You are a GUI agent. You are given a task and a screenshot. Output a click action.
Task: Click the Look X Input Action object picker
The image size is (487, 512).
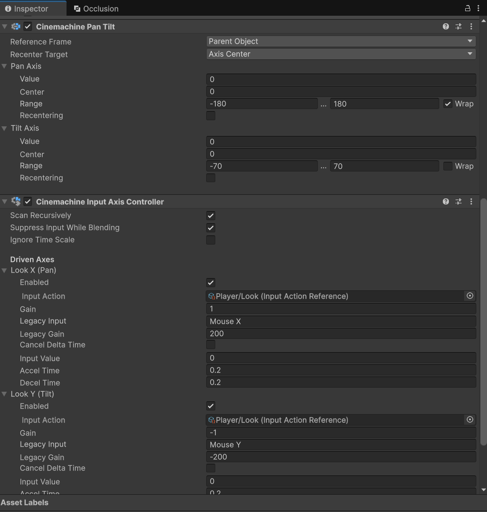click(x=470, y=296)
